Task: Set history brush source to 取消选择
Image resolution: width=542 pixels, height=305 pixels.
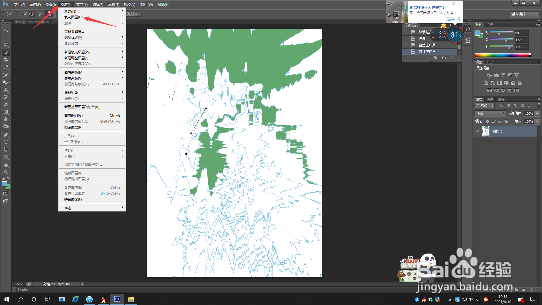Action: (x=406, y=32)
